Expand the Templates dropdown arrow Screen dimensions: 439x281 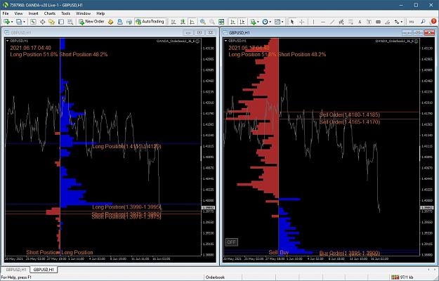pyautogui.click(x=282, y=22)
